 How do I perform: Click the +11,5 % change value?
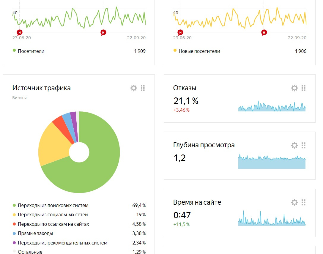[x=181, y=224]
